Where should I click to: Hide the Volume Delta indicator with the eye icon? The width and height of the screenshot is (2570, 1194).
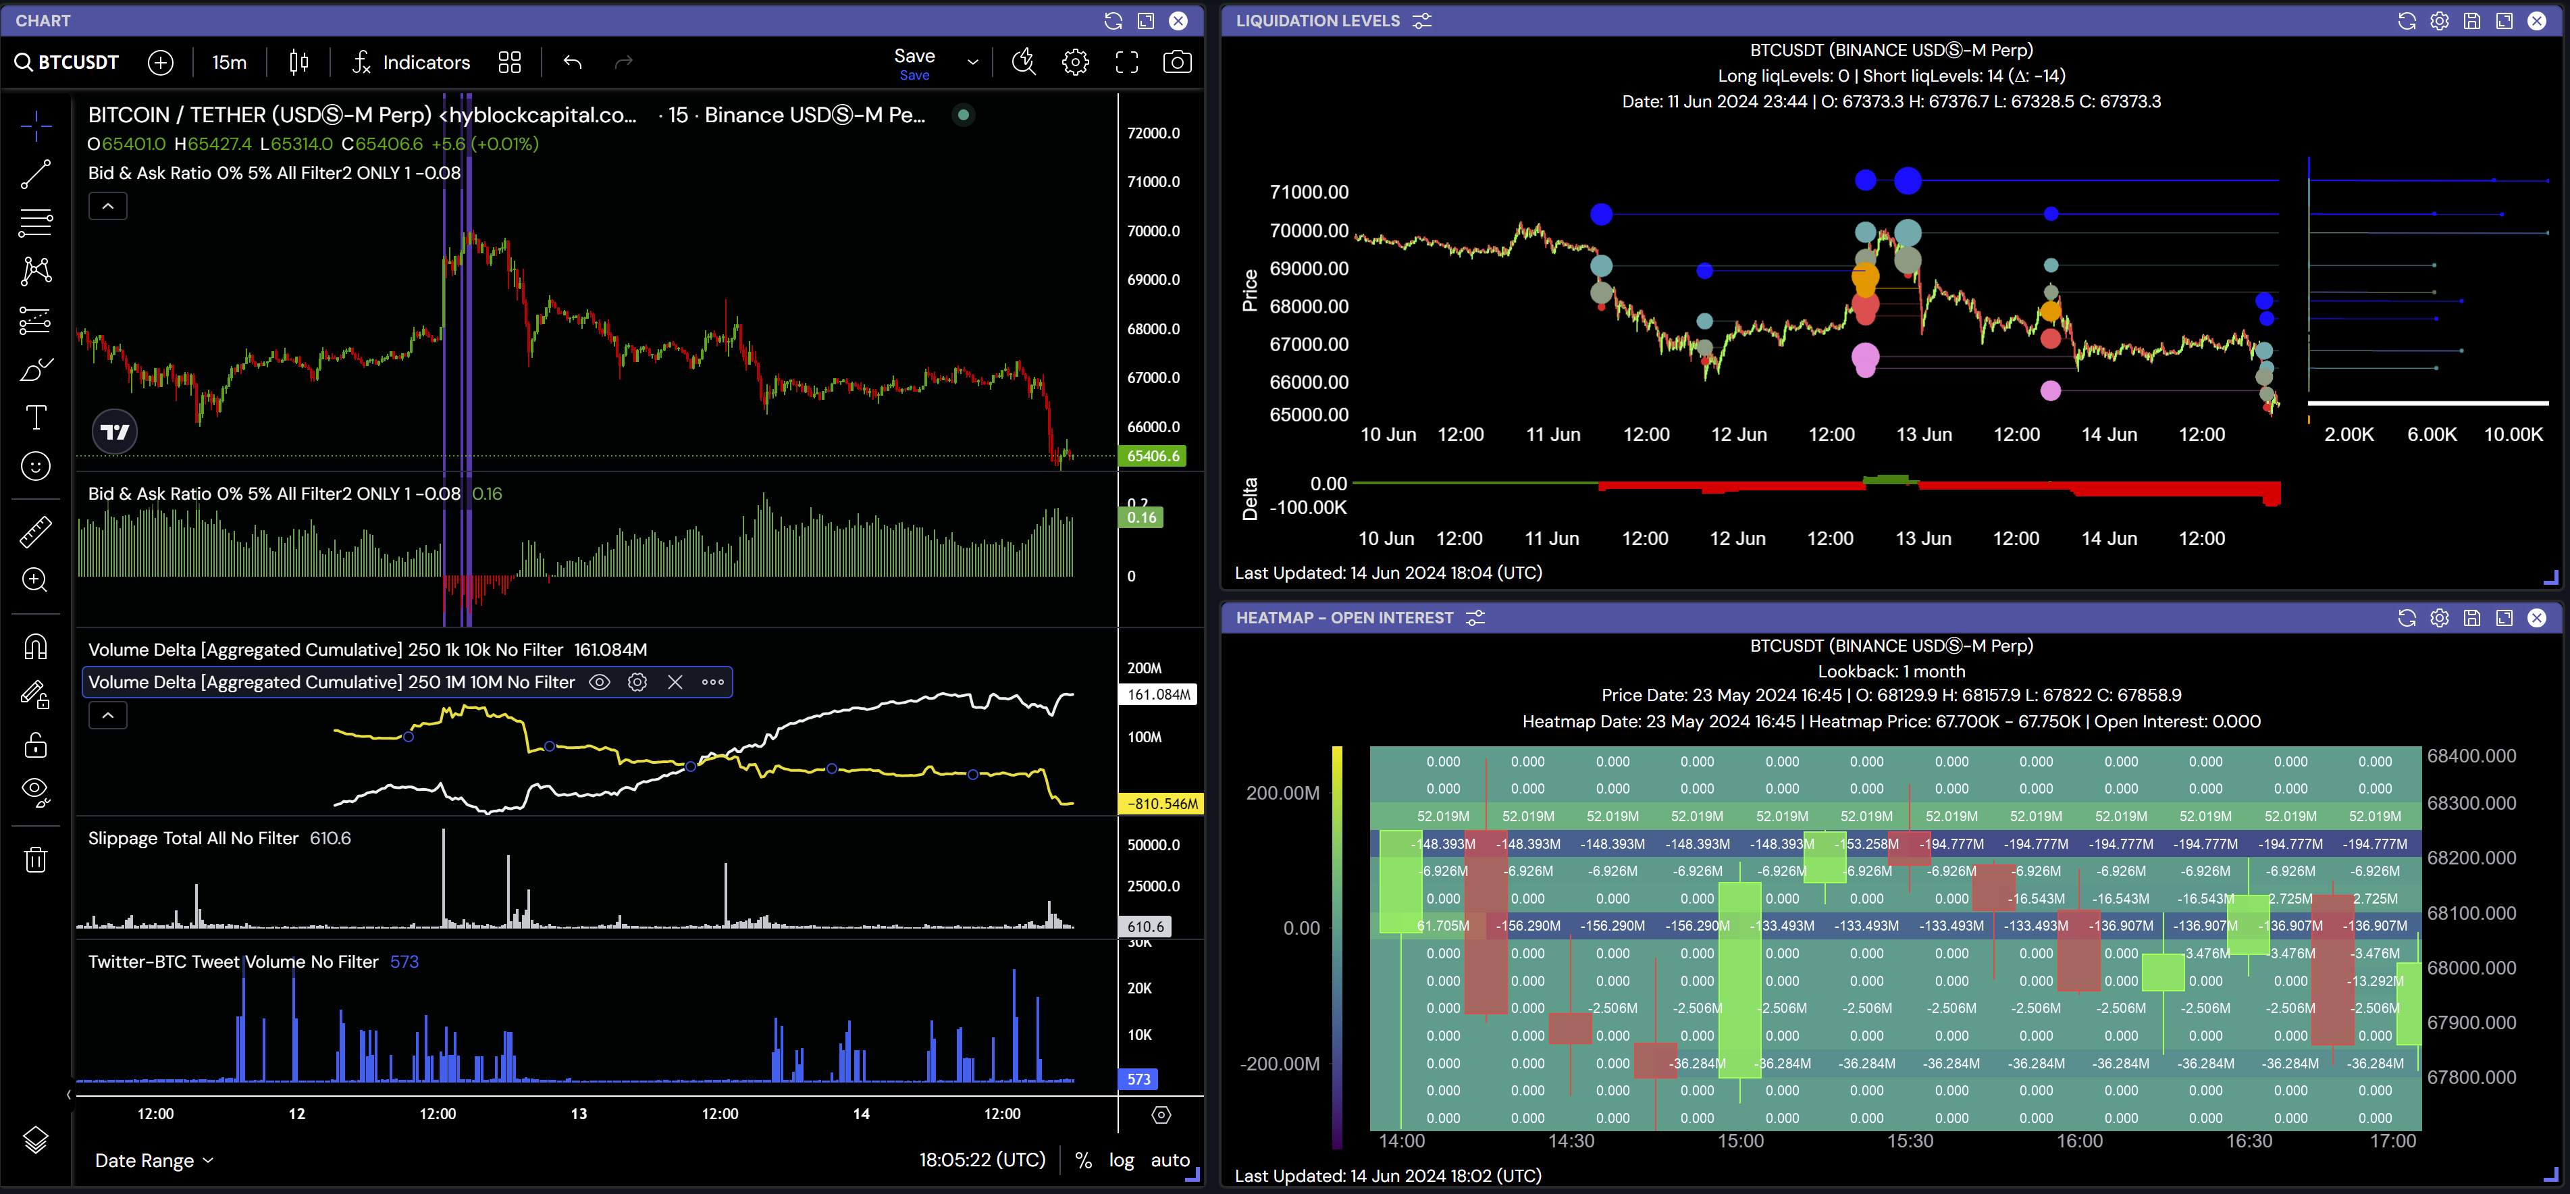tap(600, 682)
